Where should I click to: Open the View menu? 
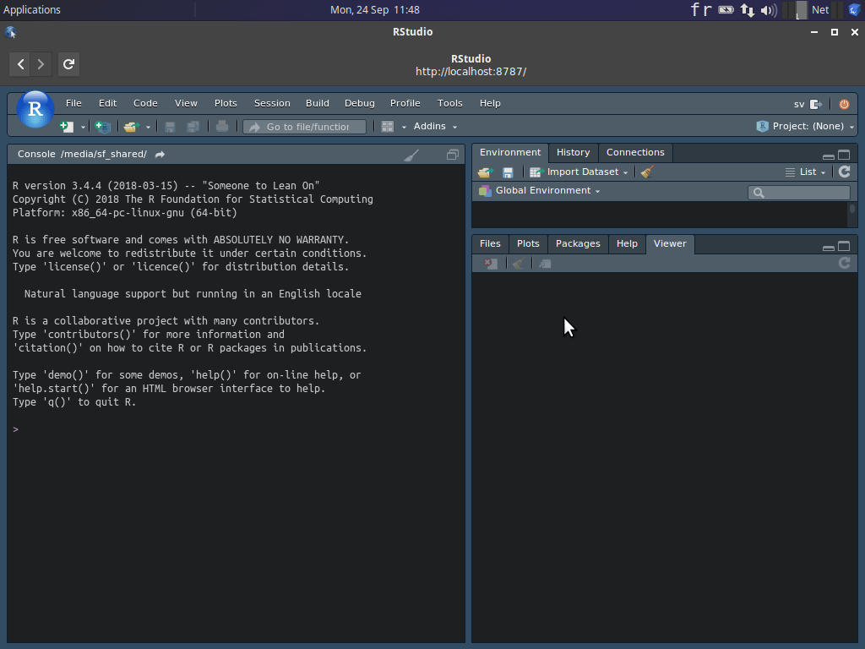tap(186, 103)
